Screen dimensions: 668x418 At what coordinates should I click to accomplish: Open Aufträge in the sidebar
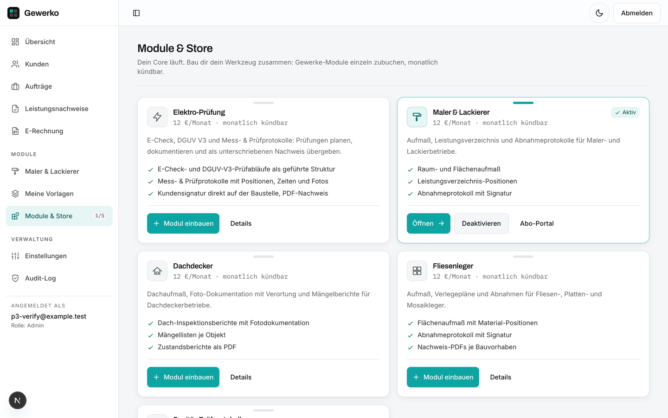[59, 86]
